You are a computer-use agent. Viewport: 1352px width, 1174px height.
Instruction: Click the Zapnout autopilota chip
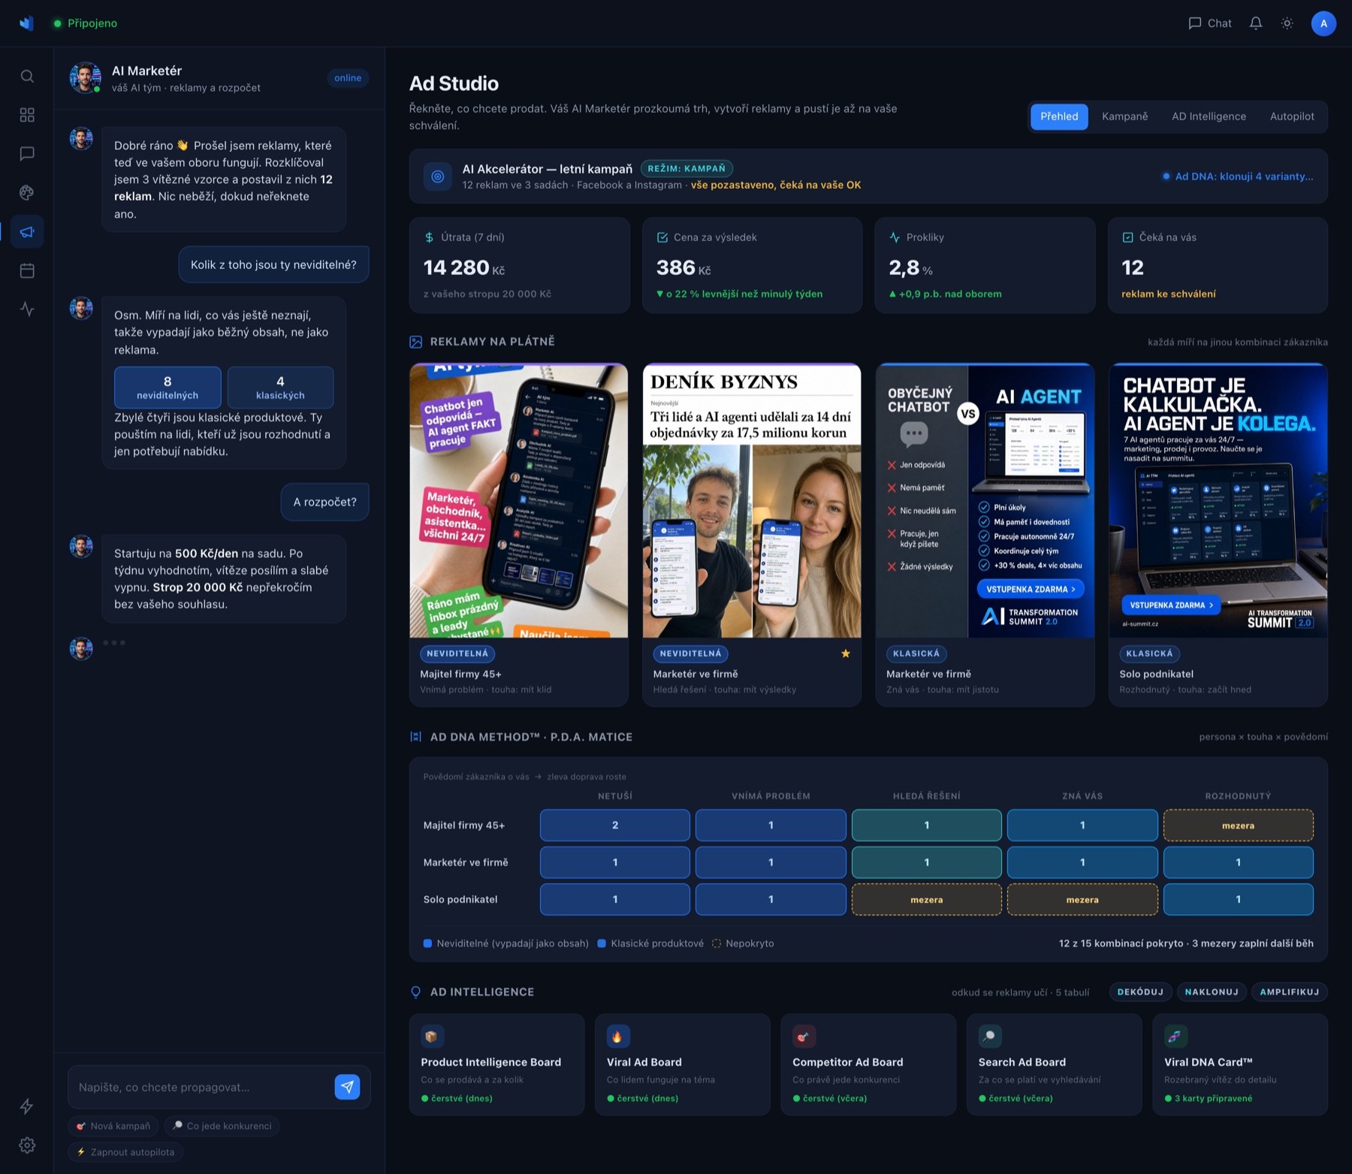pyautogui.click(x=125, y=1152)
